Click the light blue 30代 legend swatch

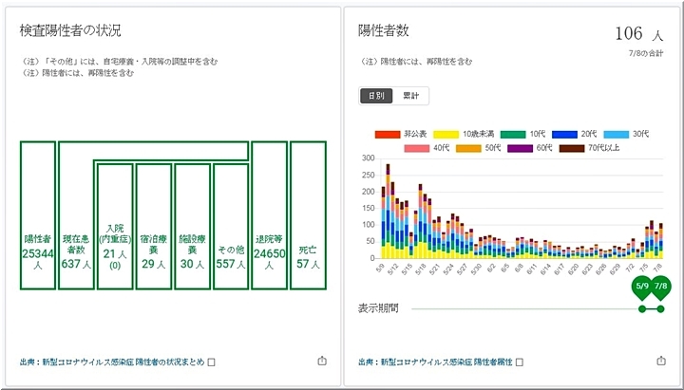coord(616,134)
